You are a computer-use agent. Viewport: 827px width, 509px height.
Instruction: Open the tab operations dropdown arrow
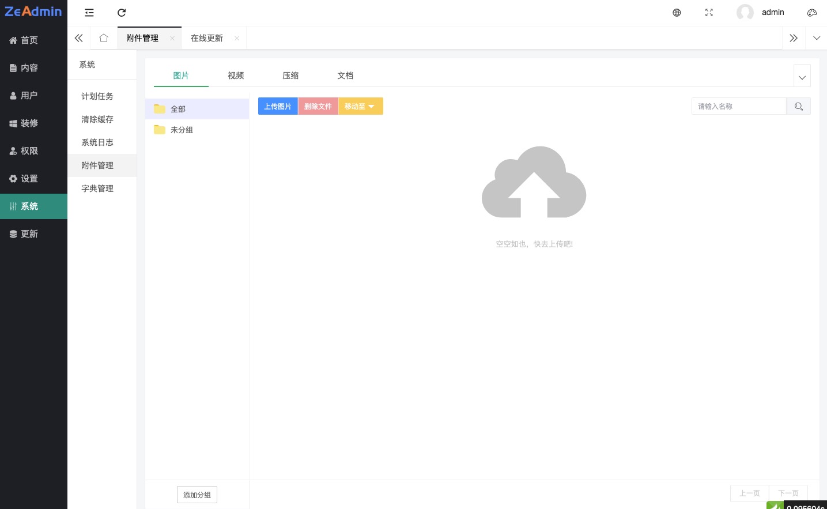point(817,38)
